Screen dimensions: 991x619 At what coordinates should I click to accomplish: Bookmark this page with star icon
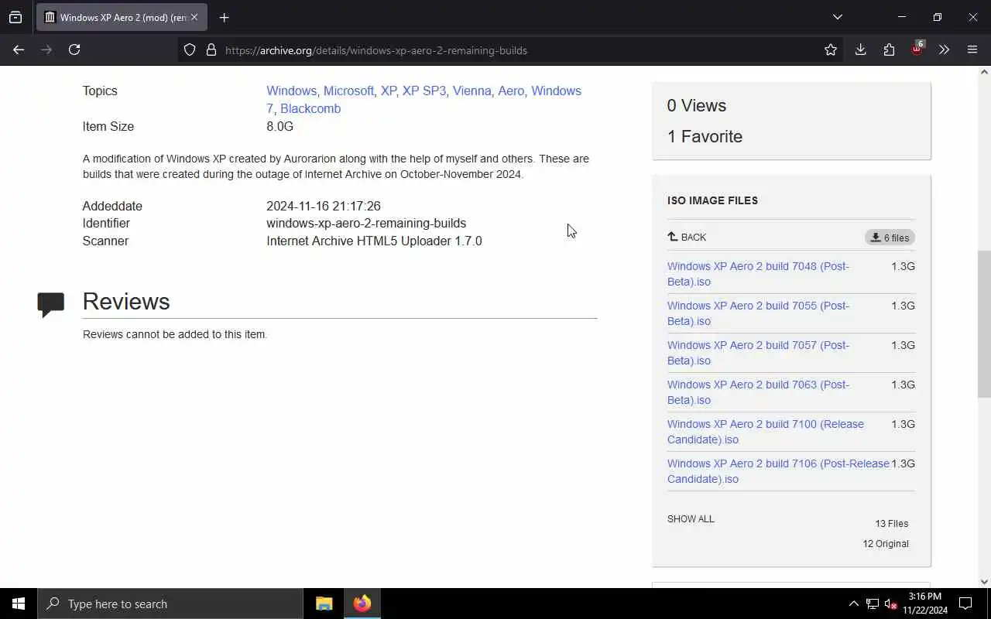coord(831,50)
